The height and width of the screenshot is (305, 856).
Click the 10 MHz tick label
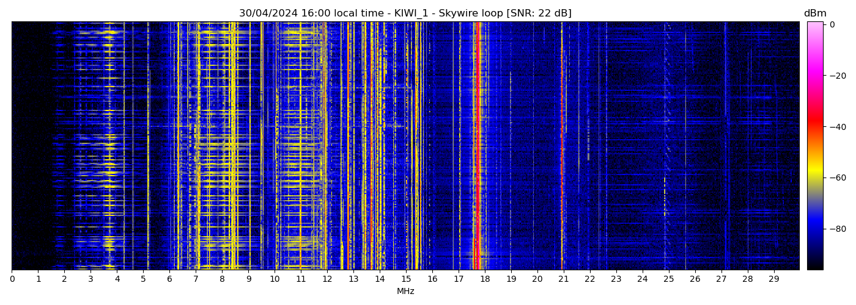tap(275, 279)
